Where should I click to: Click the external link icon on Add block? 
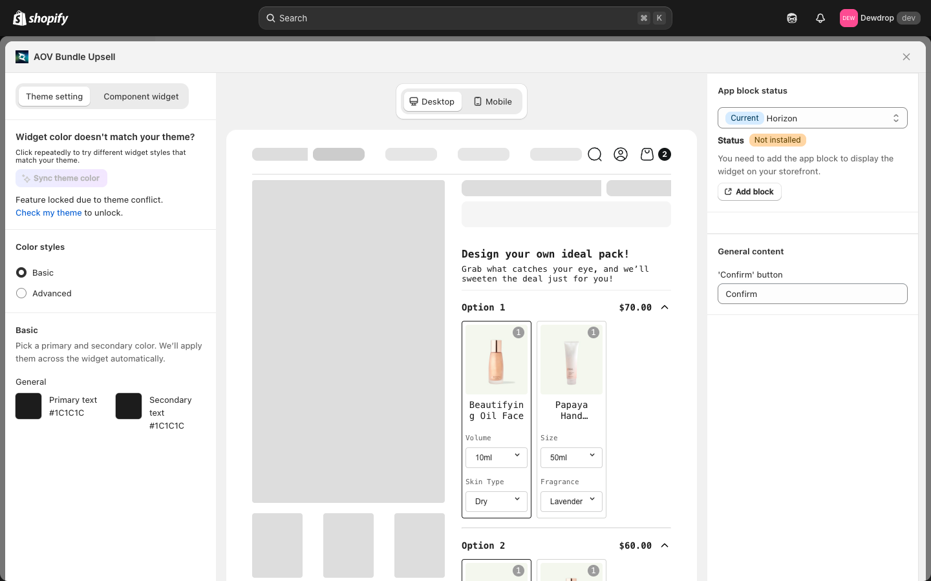(728, 192)
